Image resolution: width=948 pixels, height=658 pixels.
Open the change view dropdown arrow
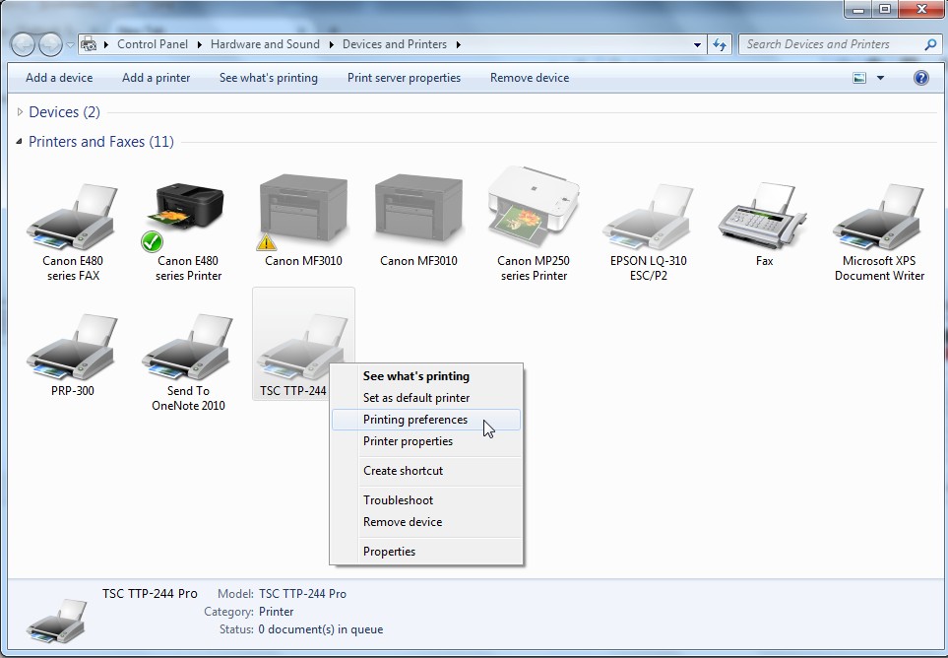(x=880, y=78)
